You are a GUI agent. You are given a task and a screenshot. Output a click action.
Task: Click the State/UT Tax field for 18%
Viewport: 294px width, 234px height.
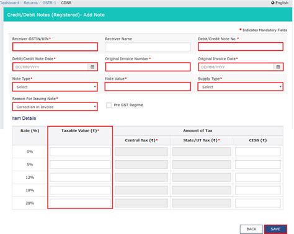click(x=202, y=190)
